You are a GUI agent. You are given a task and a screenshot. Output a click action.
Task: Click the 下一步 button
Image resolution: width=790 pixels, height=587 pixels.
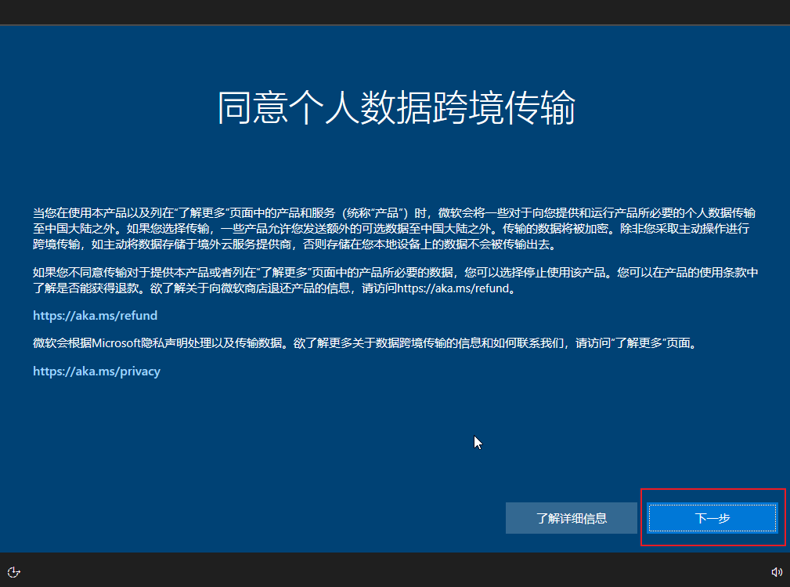click(x=712, y=518)
